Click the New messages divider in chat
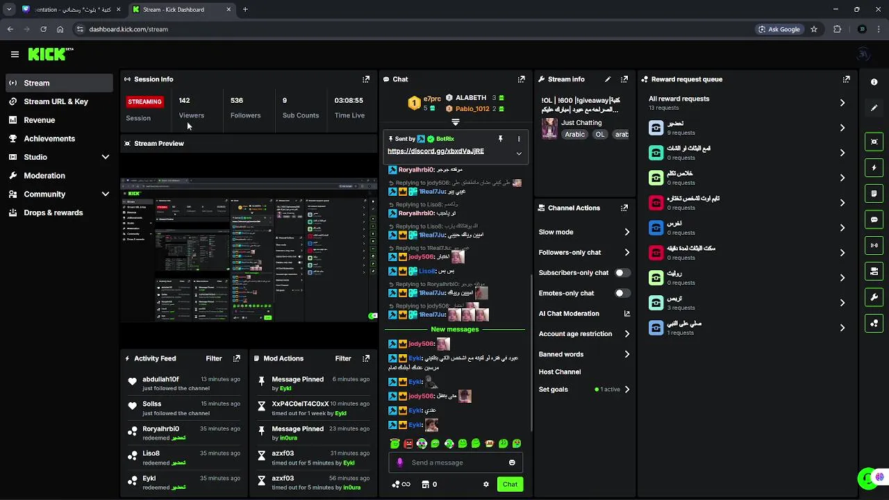889x500 pixels. pos(455,329)
